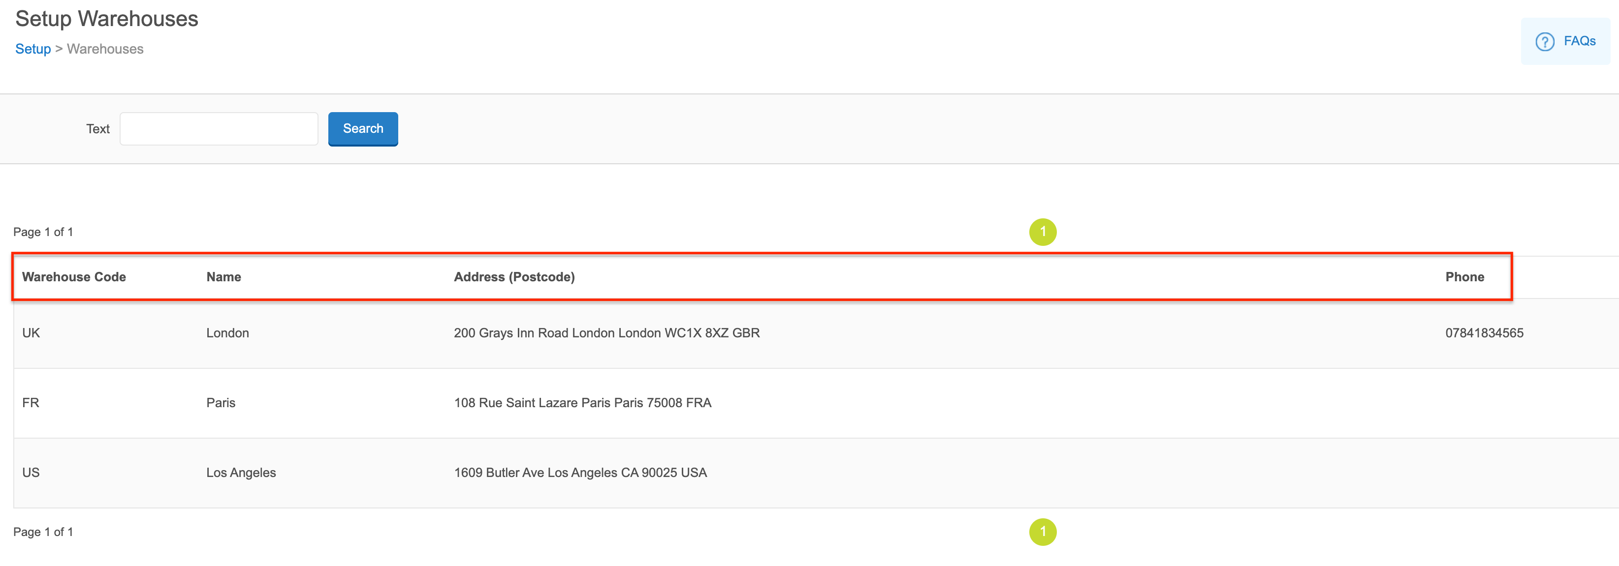This screenshot has height=566, width=1619.
Task: Click the Address (Postcode) column header
Action: click(x=514, y=277)
